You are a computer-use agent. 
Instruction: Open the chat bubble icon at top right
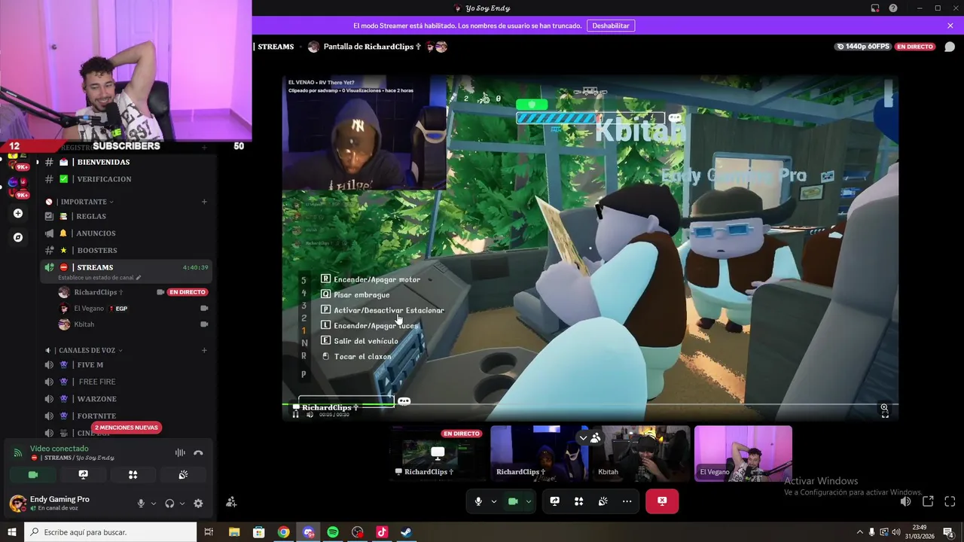click(950, 47)
